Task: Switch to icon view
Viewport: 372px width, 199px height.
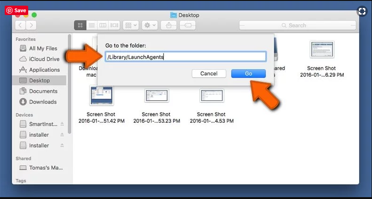Action: 80,25
